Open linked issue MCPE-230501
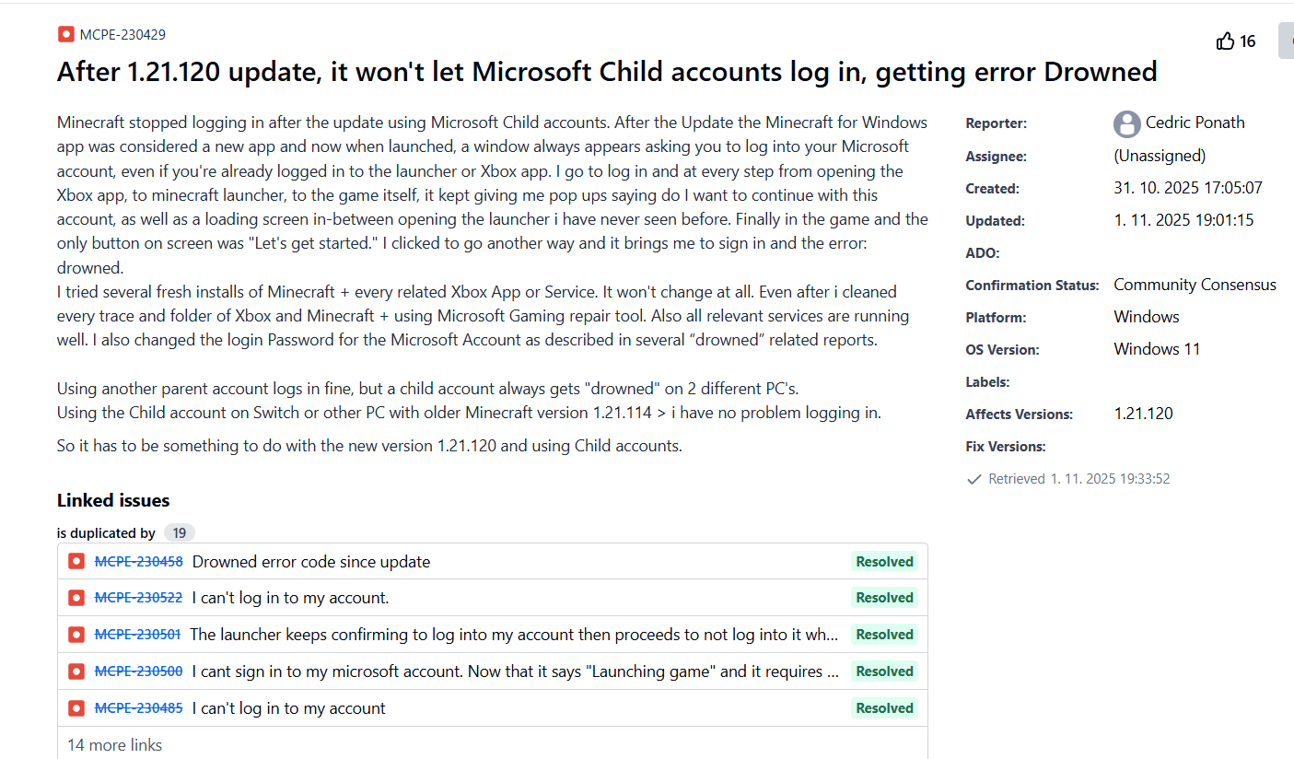Viewport: 1294px width, 759px height. [x=137, y=635]
